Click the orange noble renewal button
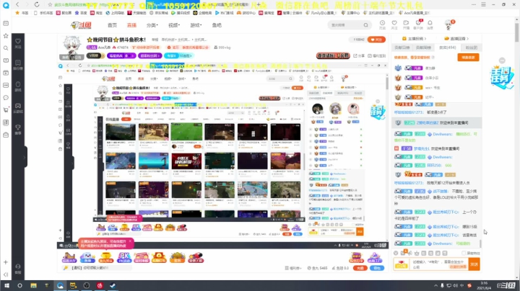520x291 pixels. (468, 57)
